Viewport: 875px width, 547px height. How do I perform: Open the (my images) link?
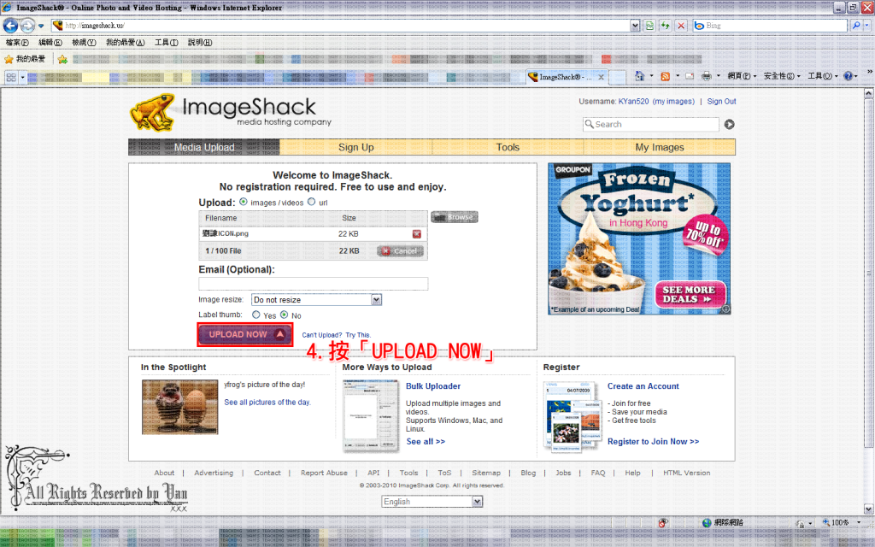pos(673,102)
